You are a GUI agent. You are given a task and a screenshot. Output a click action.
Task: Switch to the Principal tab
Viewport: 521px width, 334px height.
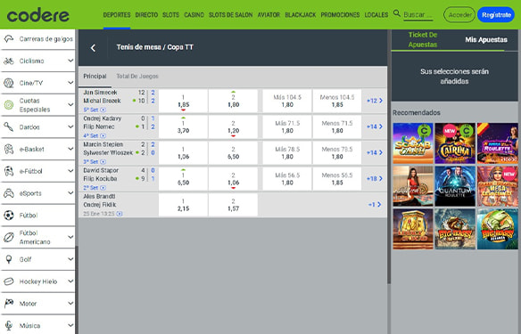click(95, 77)
